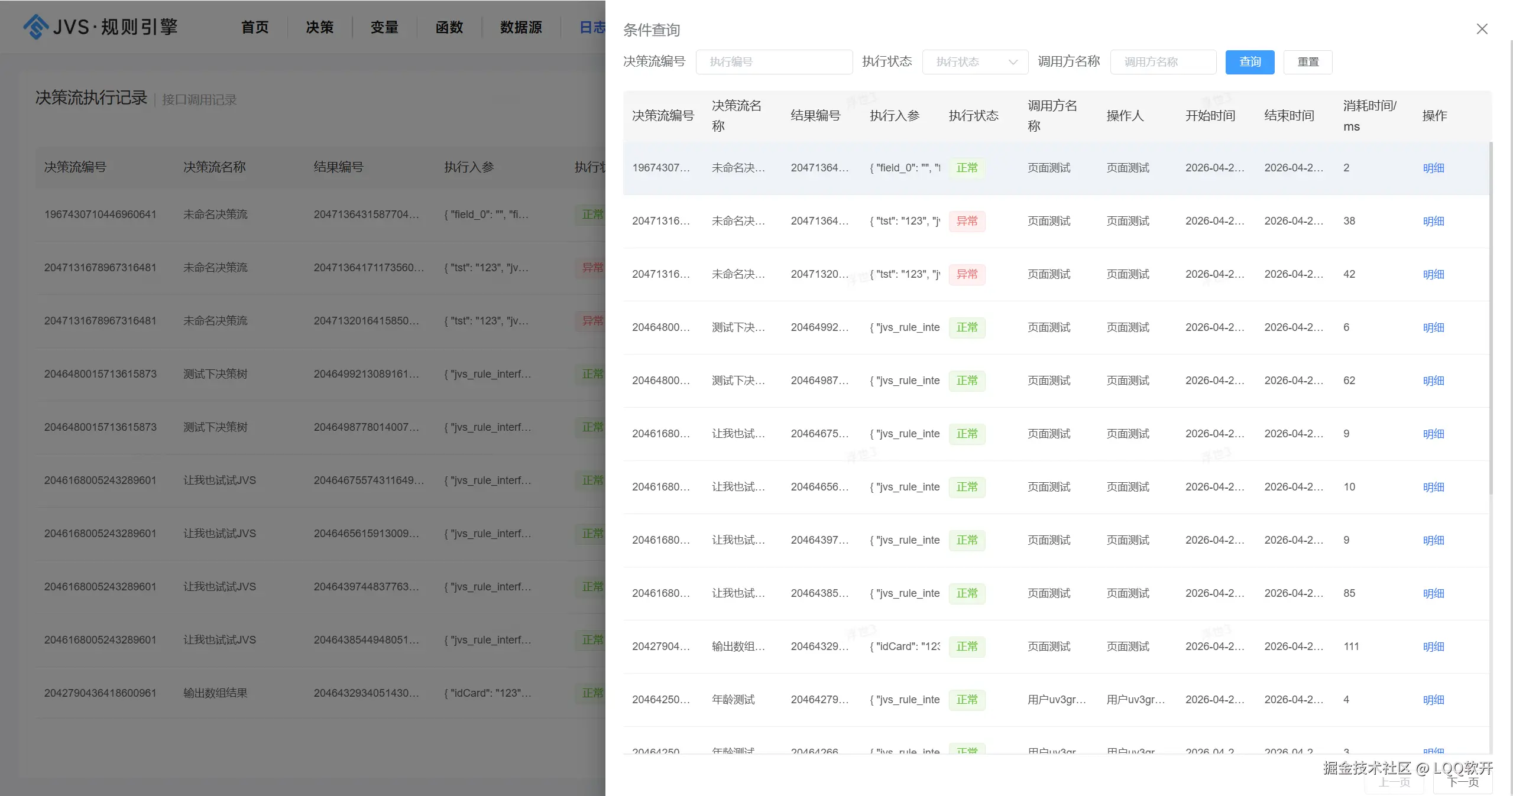Open 明细 for the row with 38 ms
The width and height of the screenshot is (1513, 796).
tap(1433, 221)
